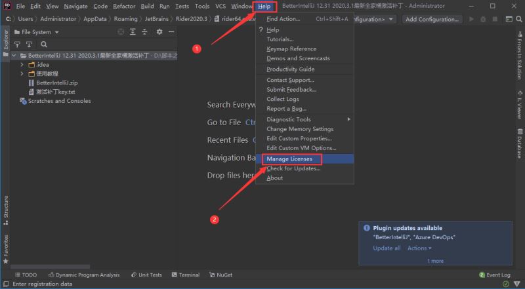This screenshot has width=525, height=289.
Task: Click the BetterIntelliJ.zip archive icon
Action: point(31,83)
